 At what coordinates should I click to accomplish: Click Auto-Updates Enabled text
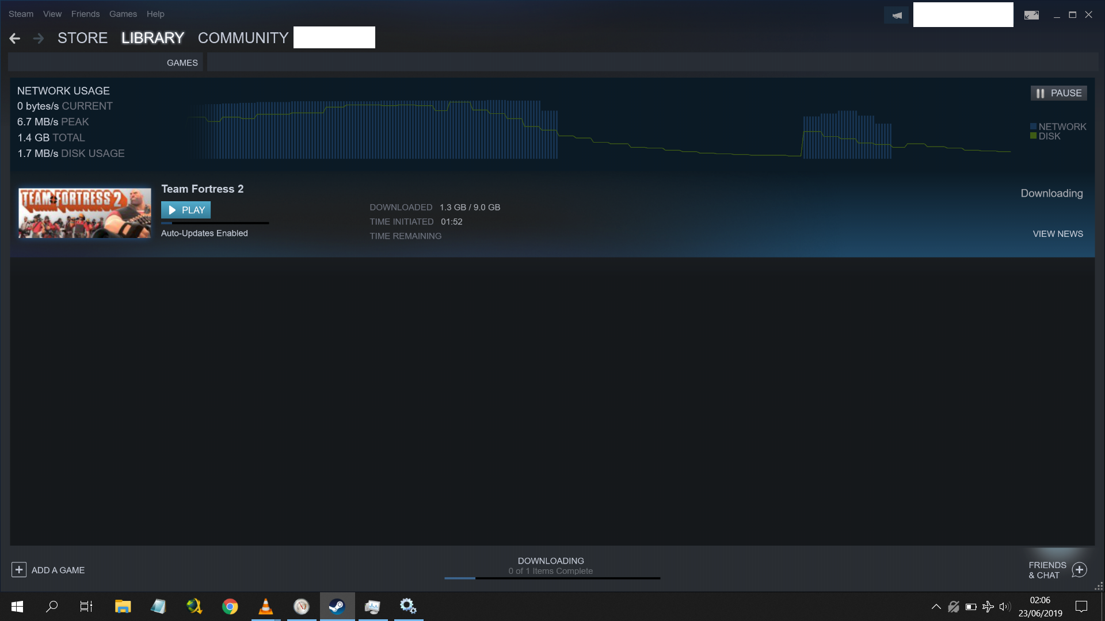click(x=204, y=233)
